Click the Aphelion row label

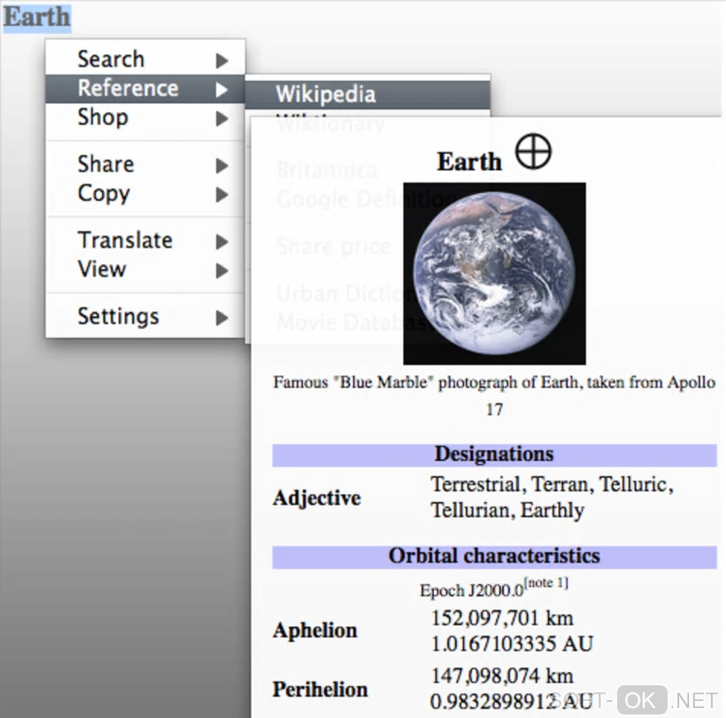[x=315, y=630]
